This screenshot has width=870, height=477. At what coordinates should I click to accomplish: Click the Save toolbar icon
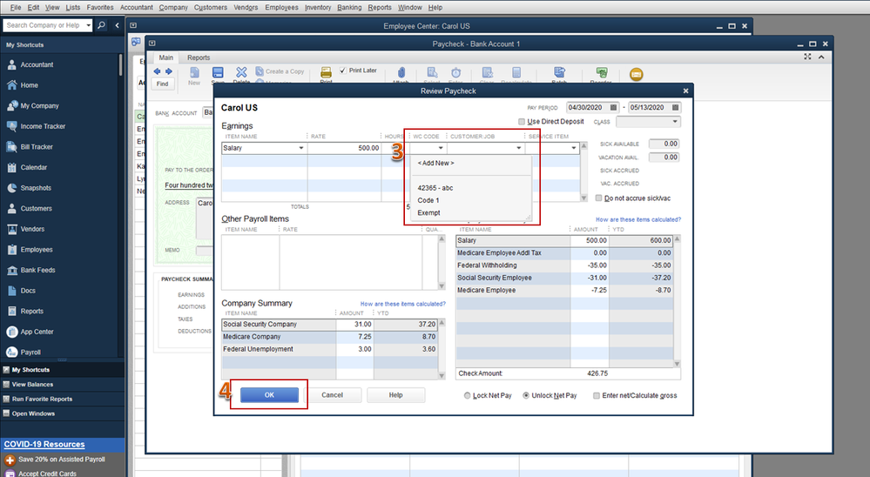point(218,72)
